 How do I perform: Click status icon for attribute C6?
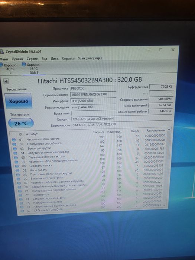click(22, 207)
